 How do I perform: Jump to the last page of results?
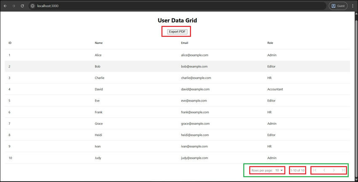pos(343,170)
